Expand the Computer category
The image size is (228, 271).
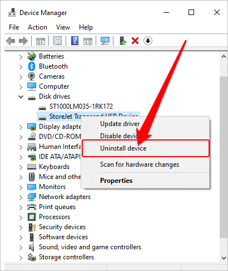(21, 87)
